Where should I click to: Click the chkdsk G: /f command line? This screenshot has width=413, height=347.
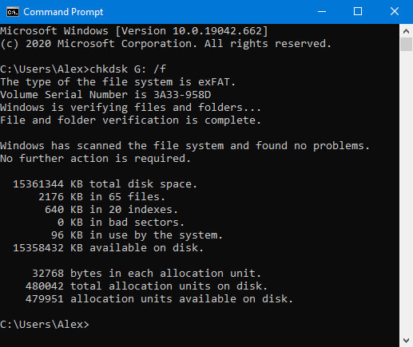83,69
